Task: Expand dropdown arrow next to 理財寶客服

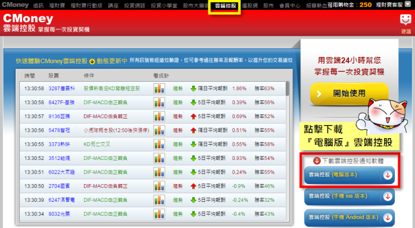Action: tap(408, 5)
